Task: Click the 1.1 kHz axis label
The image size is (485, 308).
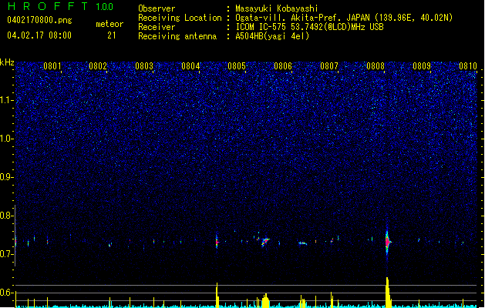Action: tap(6, 100)
